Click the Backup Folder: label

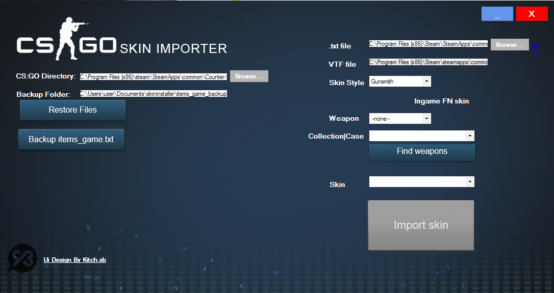tap(43, 94)
